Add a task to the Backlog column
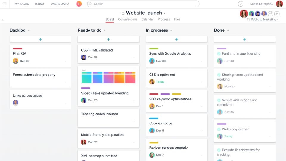Viewport: 286px width, 161px height. point(41,39)
